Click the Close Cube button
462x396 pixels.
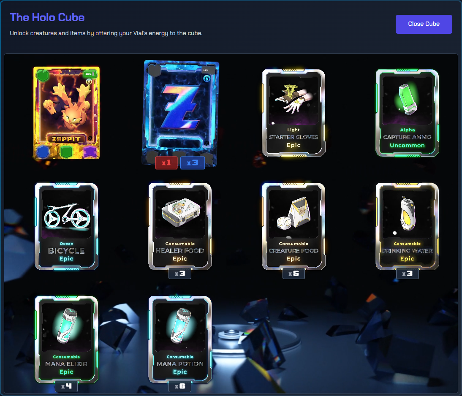[424, 24]
